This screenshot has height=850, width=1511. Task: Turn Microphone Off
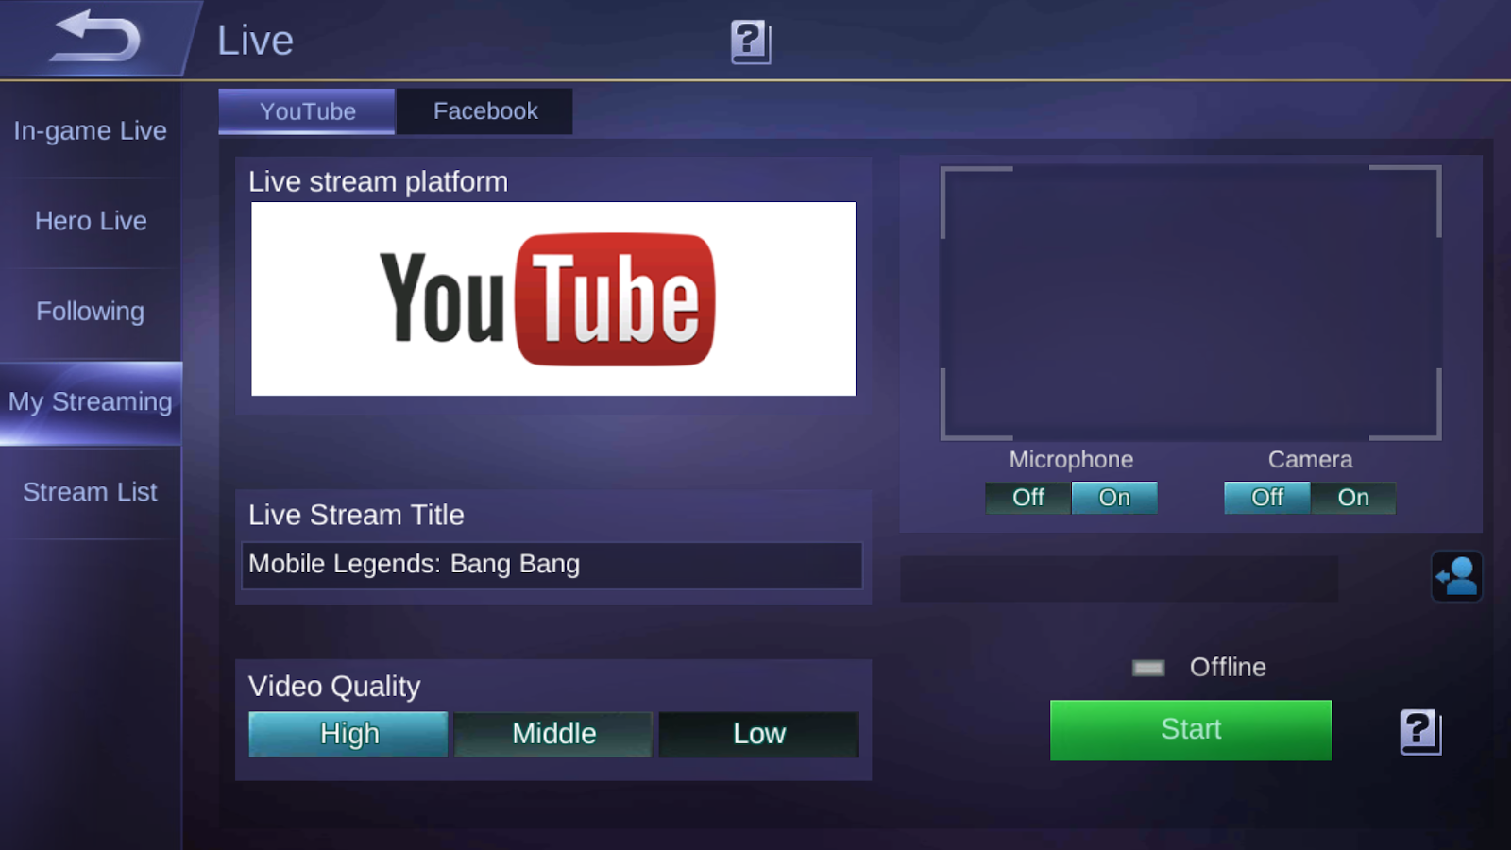click(1027, 498)
